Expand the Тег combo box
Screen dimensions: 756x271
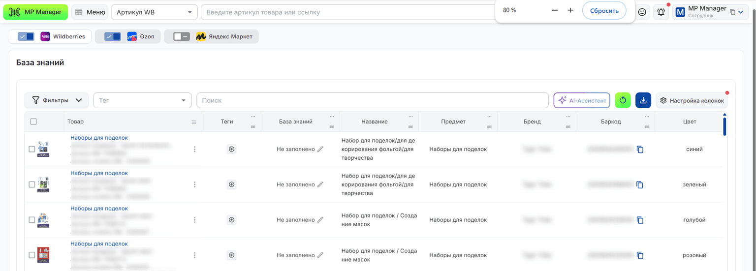pos(142,100)
